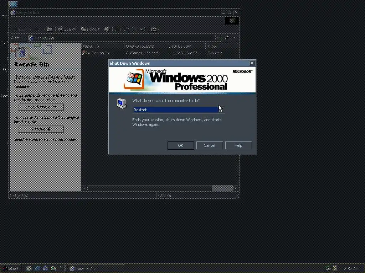Click the Delete X icon in toolbar
365x273 pixels.
tap(134, 29)
